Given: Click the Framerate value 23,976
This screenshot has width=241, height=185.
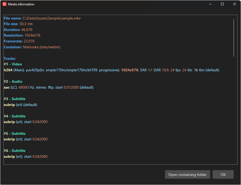Looking at the screenshot, I should tap(29, 41).
